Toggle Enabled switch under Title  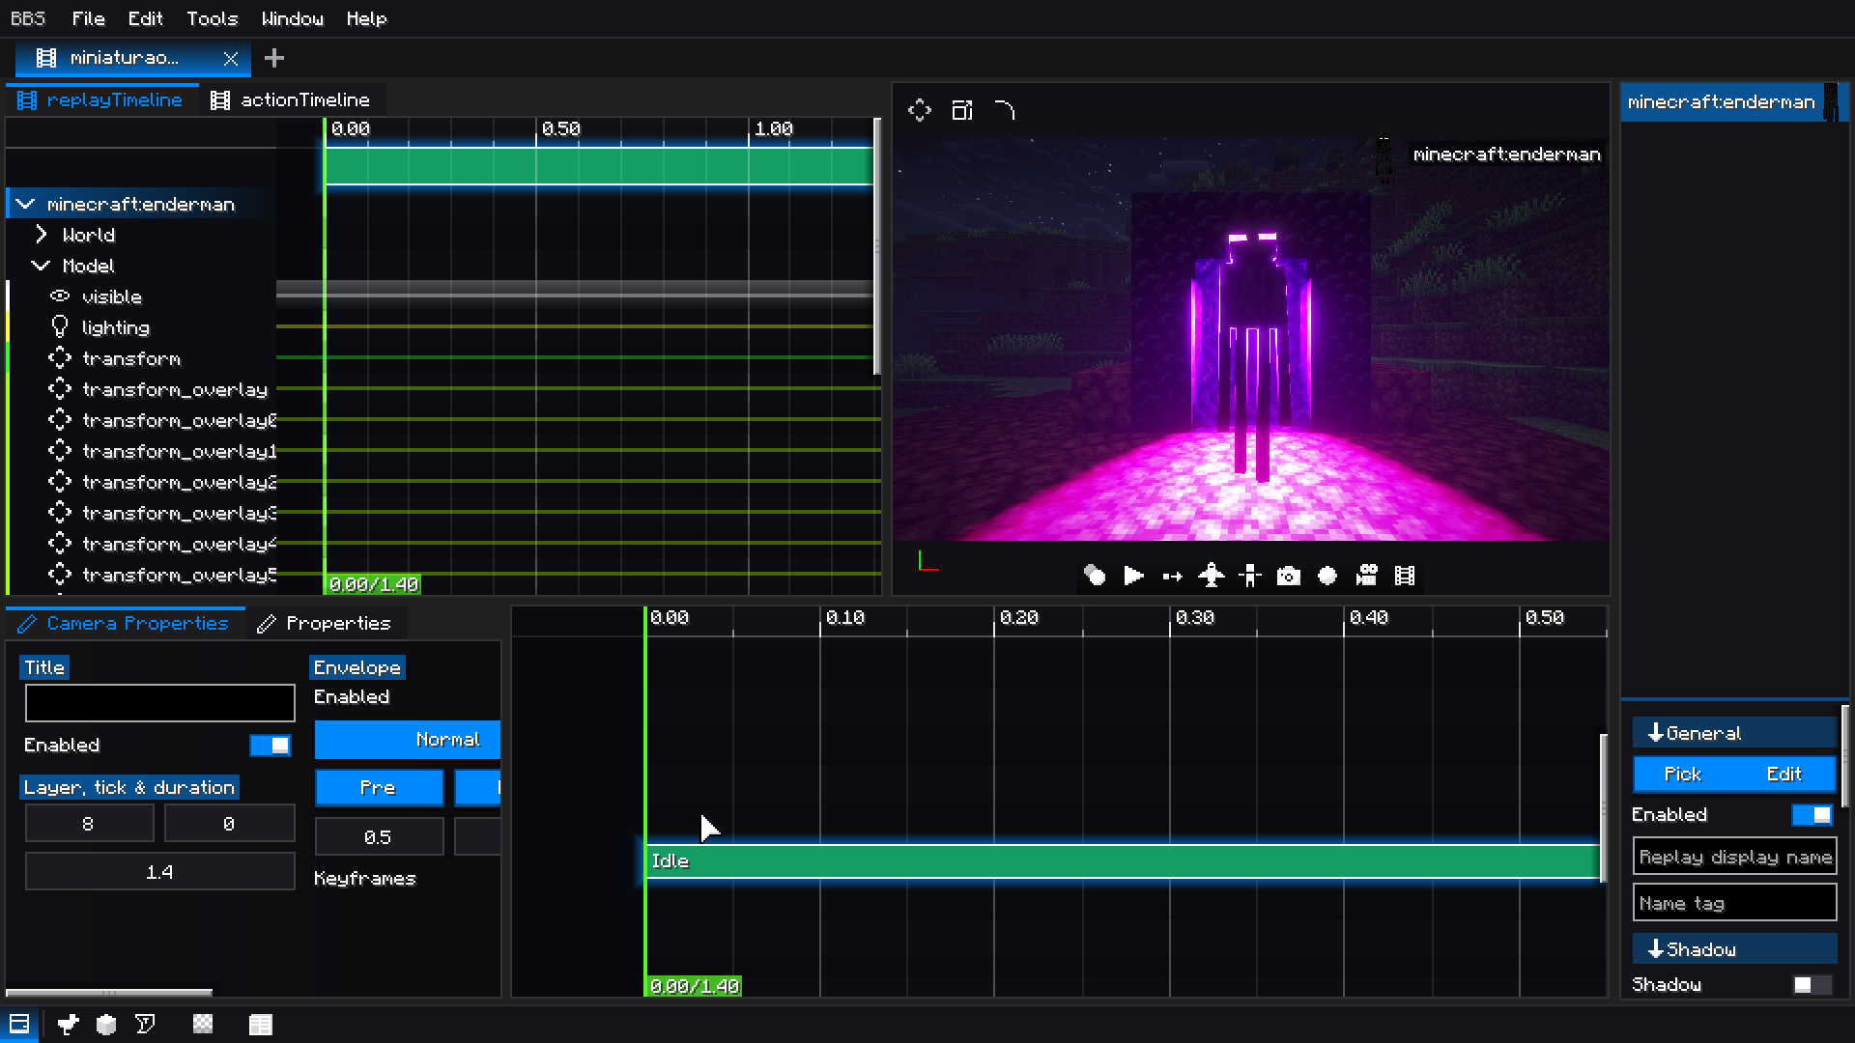tap(271, 745)
